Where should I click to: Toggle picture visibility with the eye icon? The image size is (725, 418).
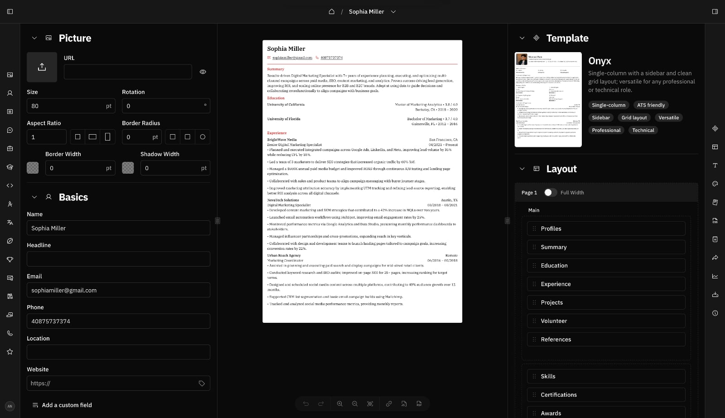tap(203, 72)
